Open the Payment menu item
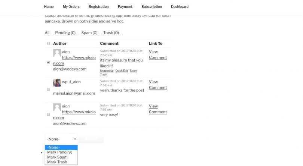303x166 pixels. [125, 7]
